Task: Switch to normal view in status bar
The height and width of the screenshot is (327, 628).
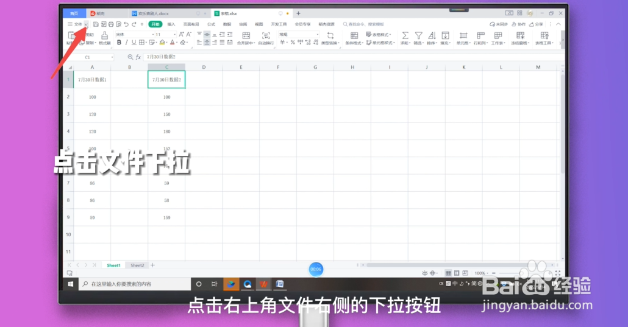Action: pos(448,273)
